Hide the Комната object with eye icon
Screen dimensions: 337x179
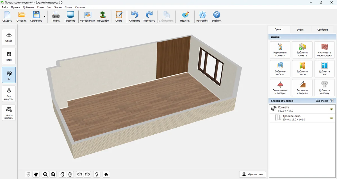click(x=331, y=109)
